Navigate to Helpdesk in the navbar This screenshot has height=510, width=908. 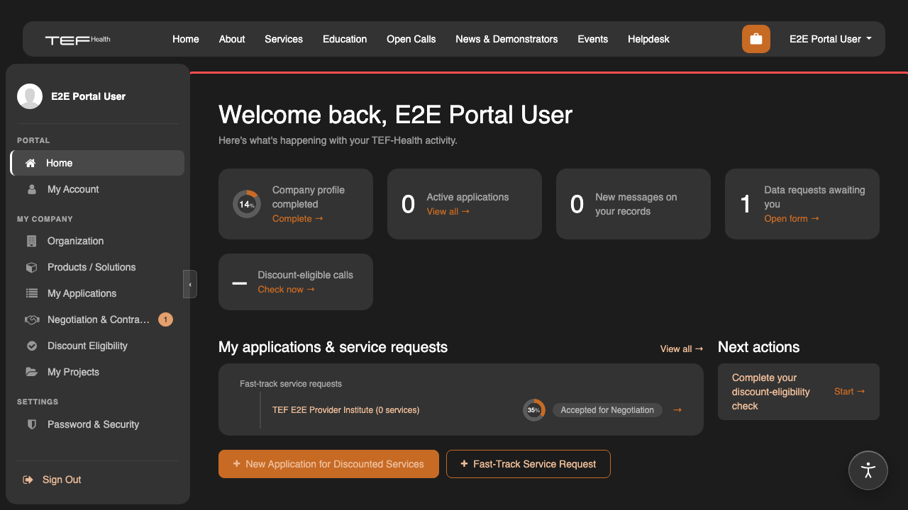[648, 39]
